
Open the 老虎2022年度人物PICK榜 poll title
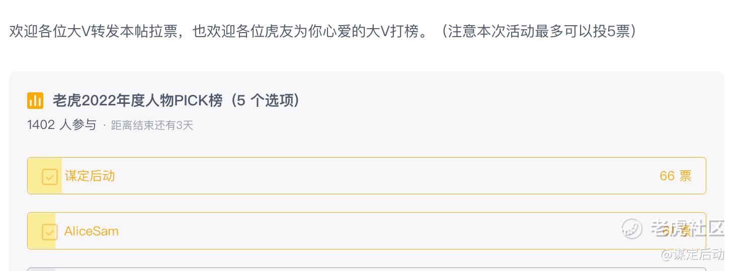(x=137, y=101)
